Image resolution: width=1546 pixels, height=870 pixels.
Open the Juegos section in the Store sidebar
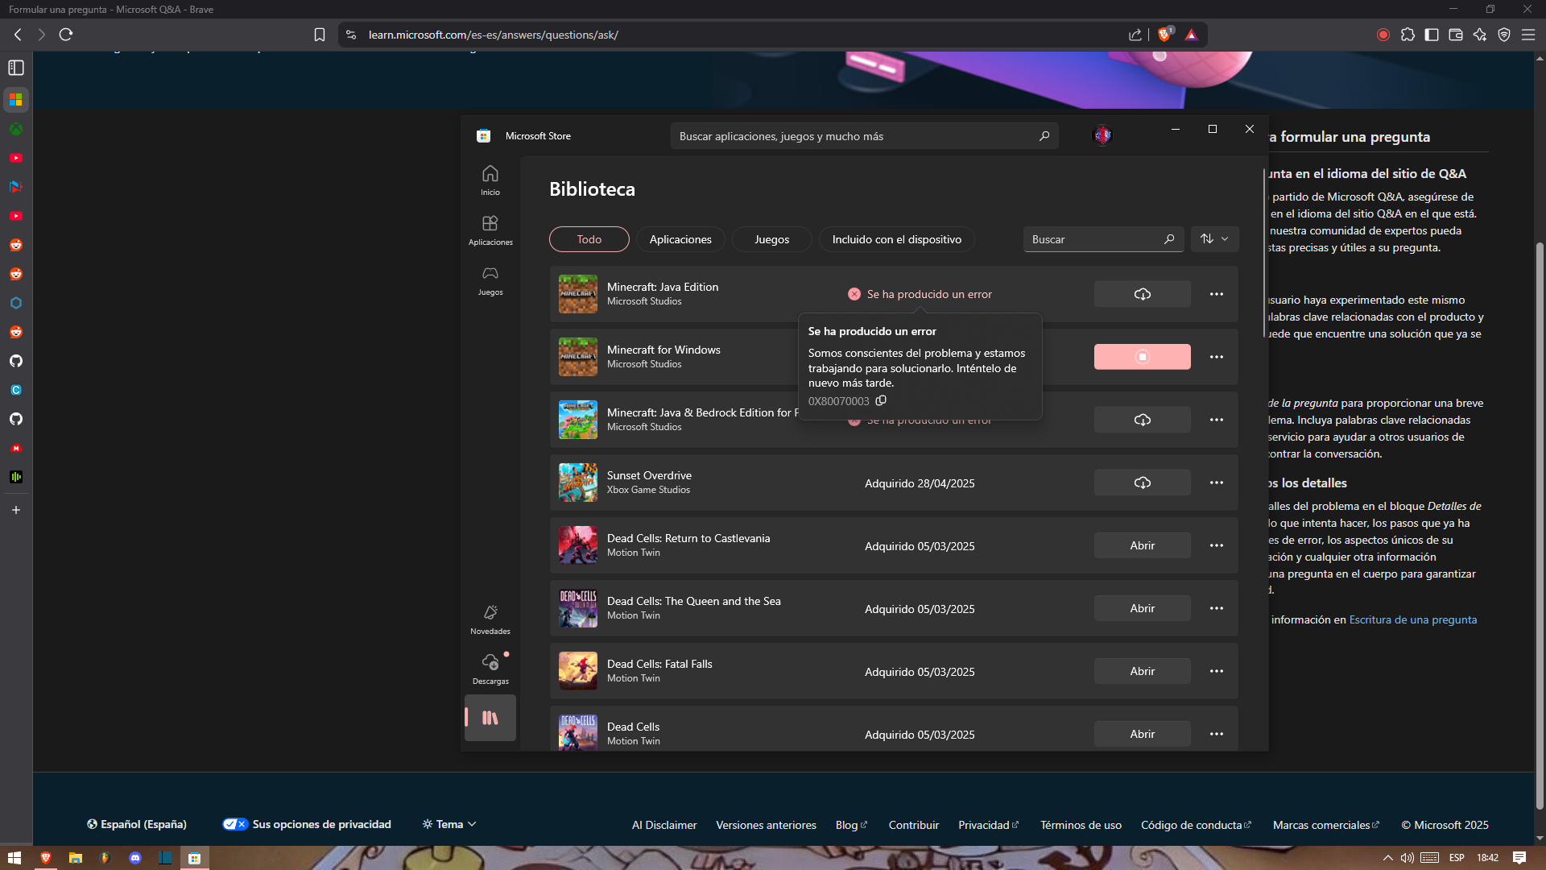[490, 280]
